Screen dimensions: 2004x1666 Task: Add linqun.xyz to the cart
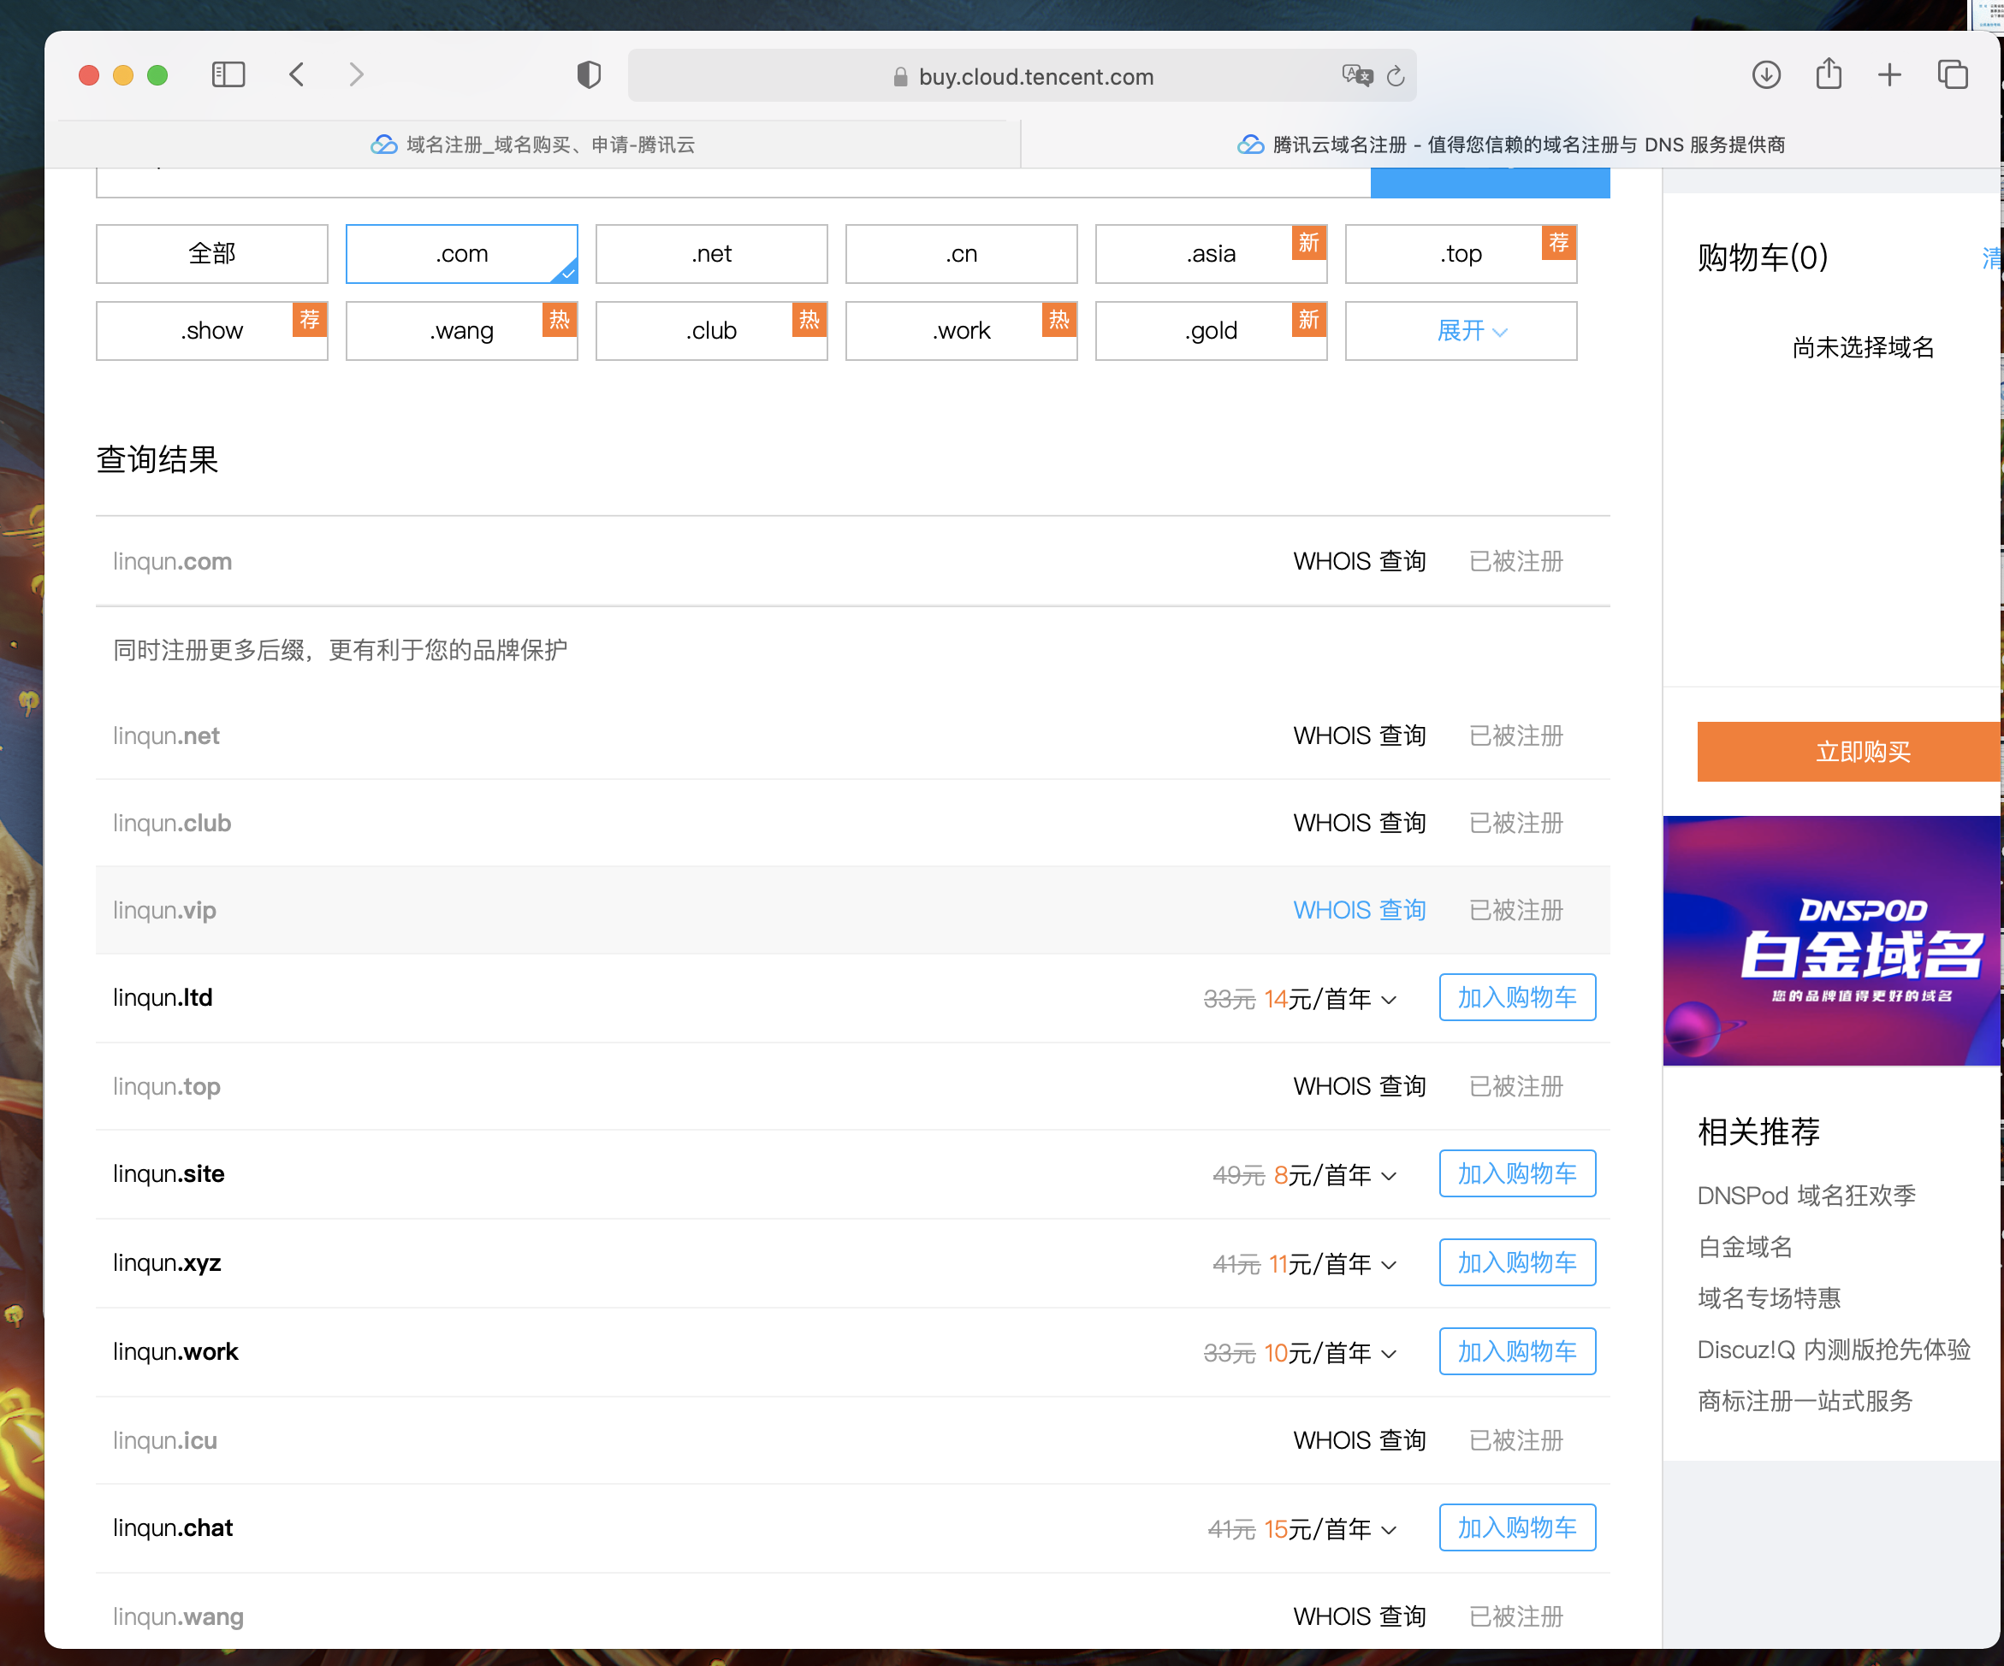1516,1262
